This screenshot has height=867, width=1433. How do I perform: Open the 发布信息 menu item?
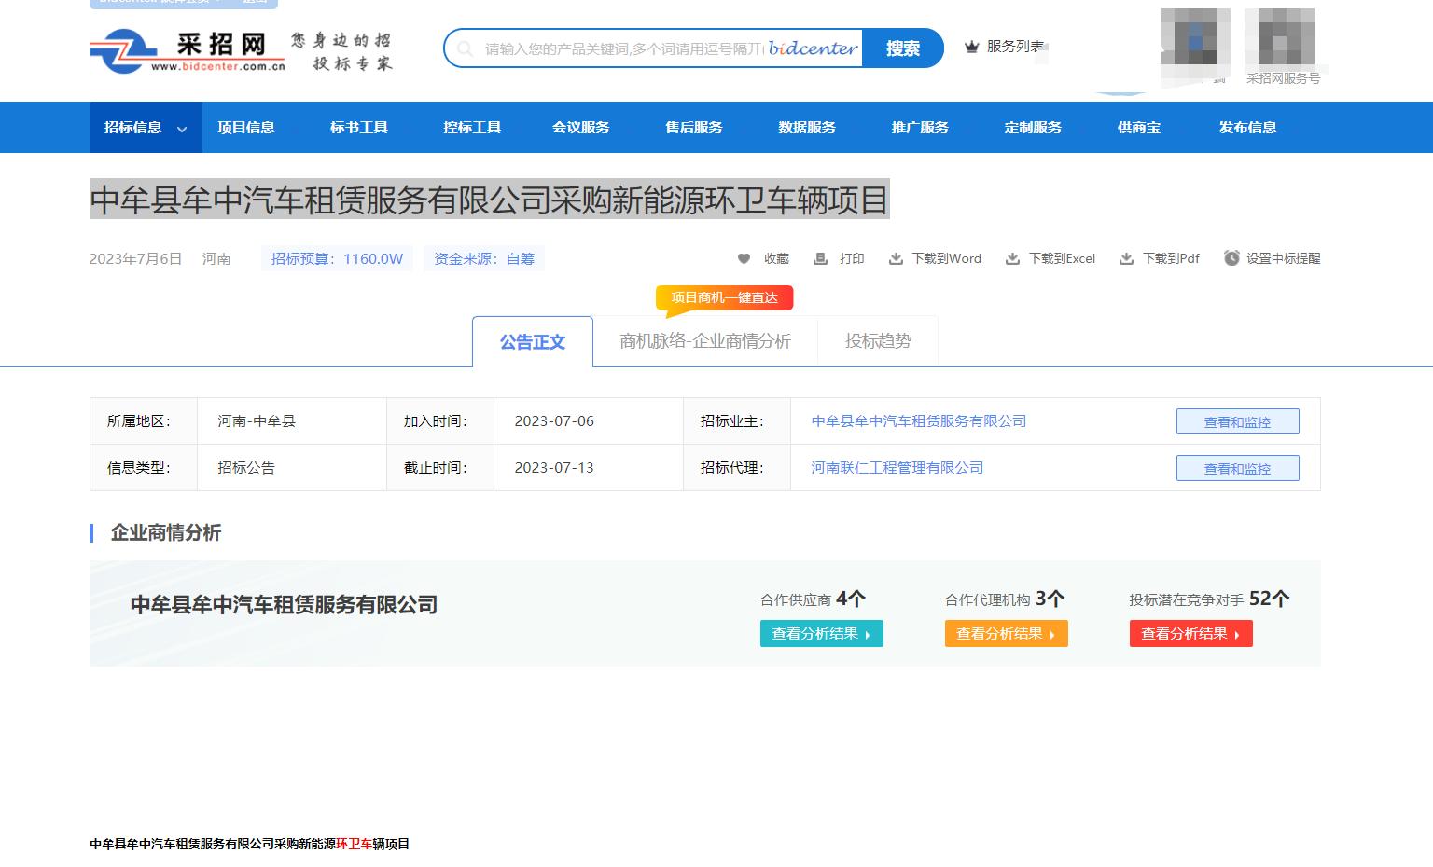(1247, 127)
